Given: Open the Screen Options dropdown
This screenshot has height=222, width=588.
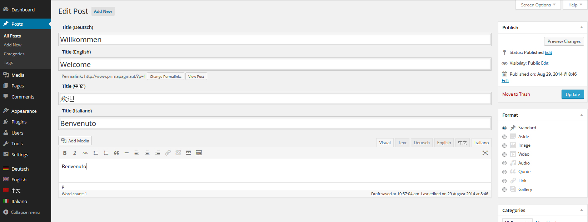Looking at the screenshot, I should click(538, 5).
